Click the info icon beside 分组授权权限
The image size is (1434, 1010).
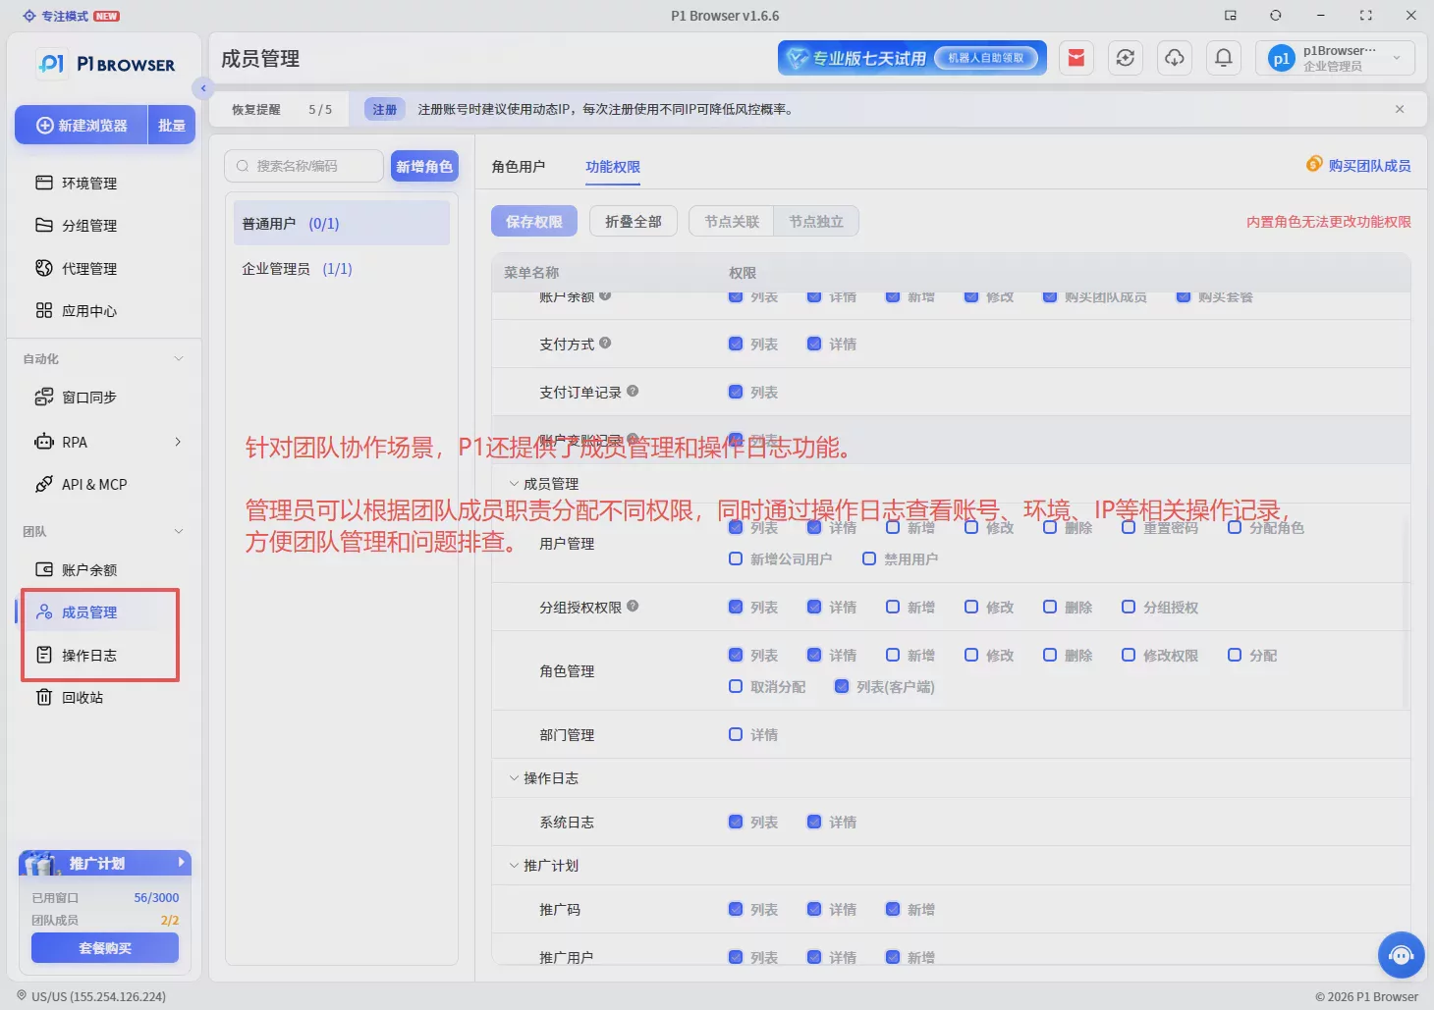click(633, 606)
